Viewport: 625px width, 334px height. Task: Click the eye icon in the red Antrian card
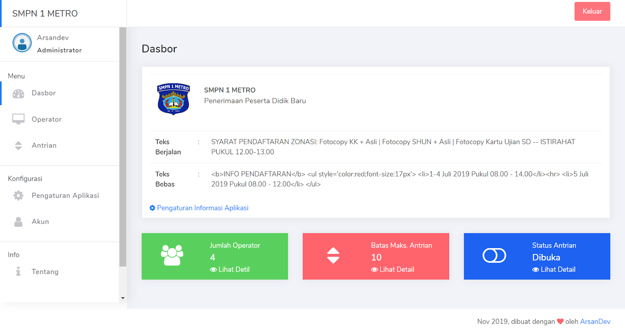(x=375, y=270)
